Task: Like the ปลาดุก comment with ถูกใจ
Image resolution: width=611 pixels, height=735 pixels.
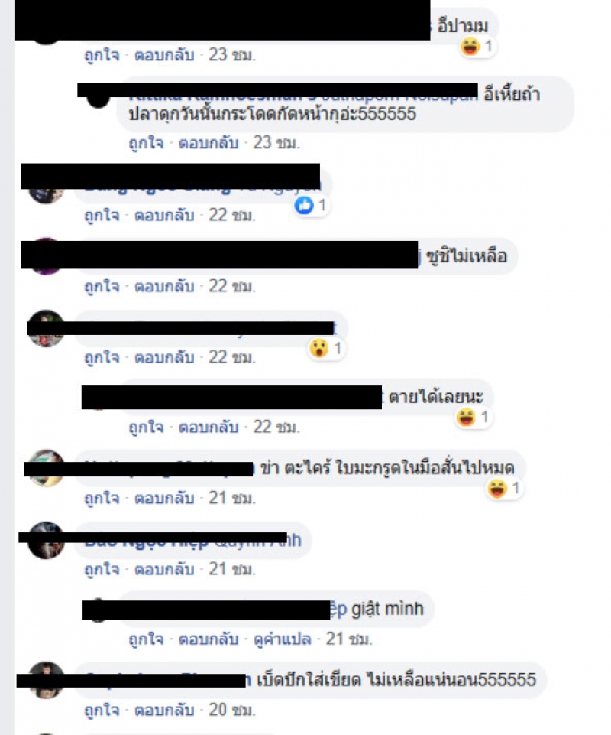Action: pyautogui.click(x=147, y=143)
